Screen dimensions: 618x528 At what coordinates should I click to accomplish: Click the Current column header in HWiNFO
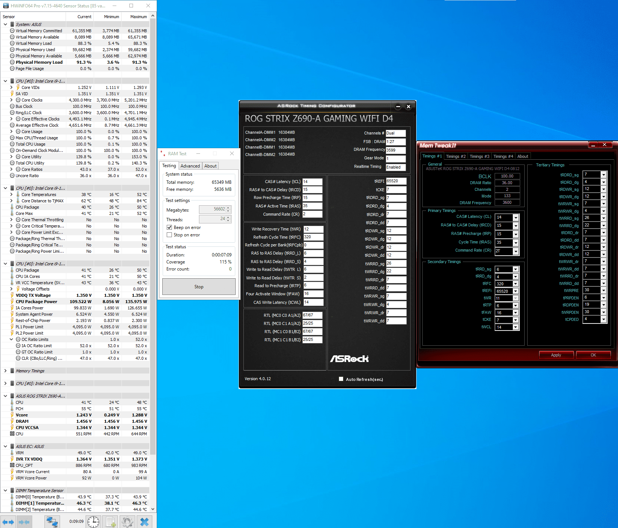pos(80,17)
